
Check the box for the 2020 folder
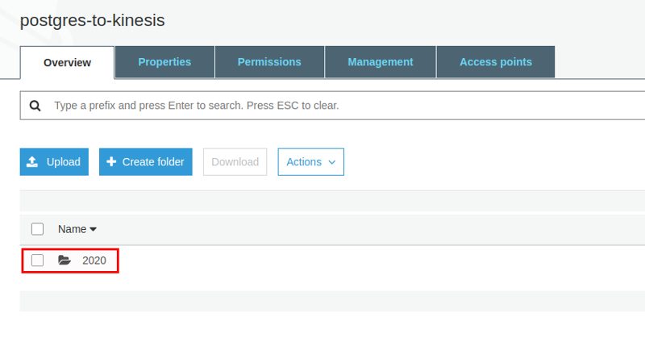37,260
